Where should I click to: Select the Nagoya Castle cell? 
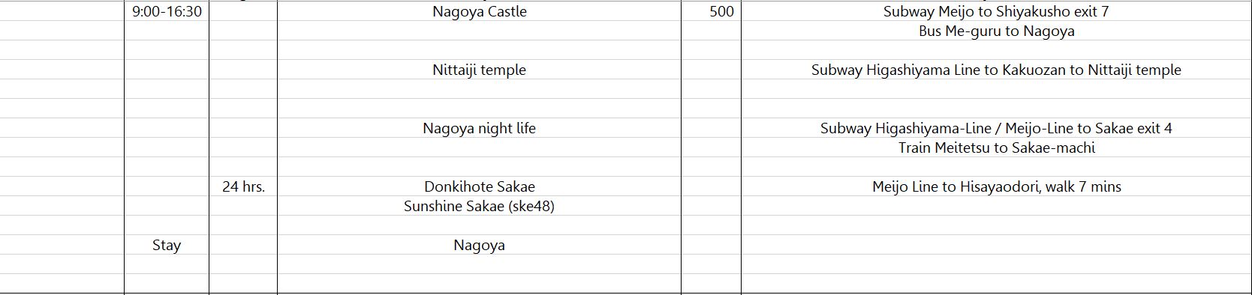[479, 11]
